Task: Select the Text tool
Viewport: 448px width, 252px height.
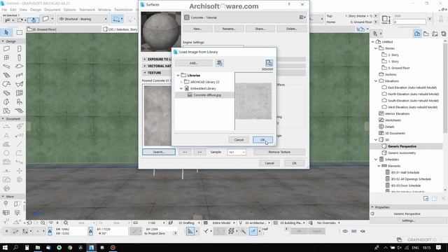Action: point(6,135)
